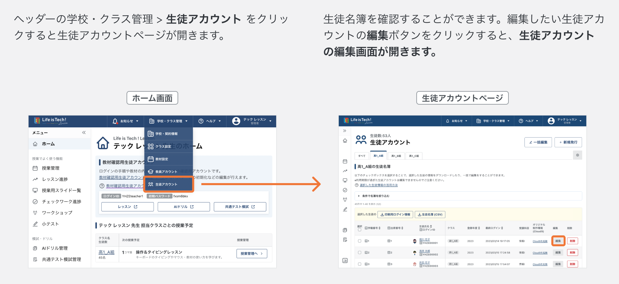Click calendar icon in collapsed sidebar

tap(345, 161)
